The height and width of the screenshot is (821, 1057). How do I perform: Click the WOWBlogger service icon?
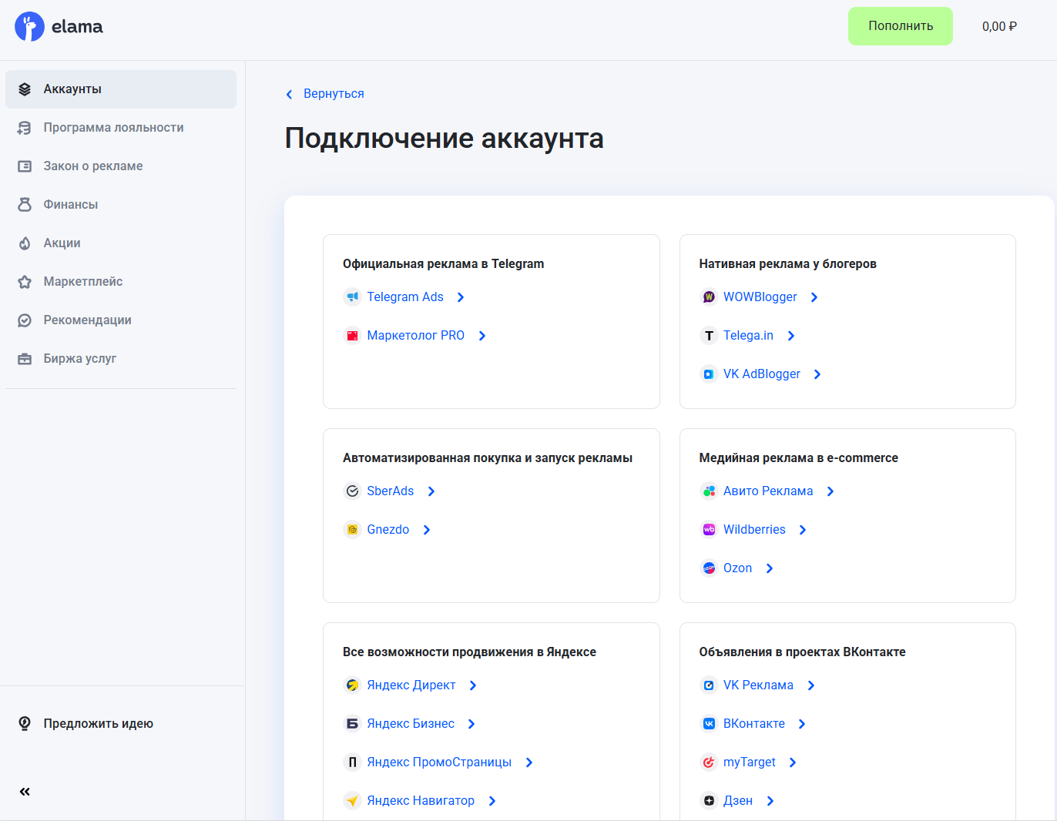coord(708,297)
